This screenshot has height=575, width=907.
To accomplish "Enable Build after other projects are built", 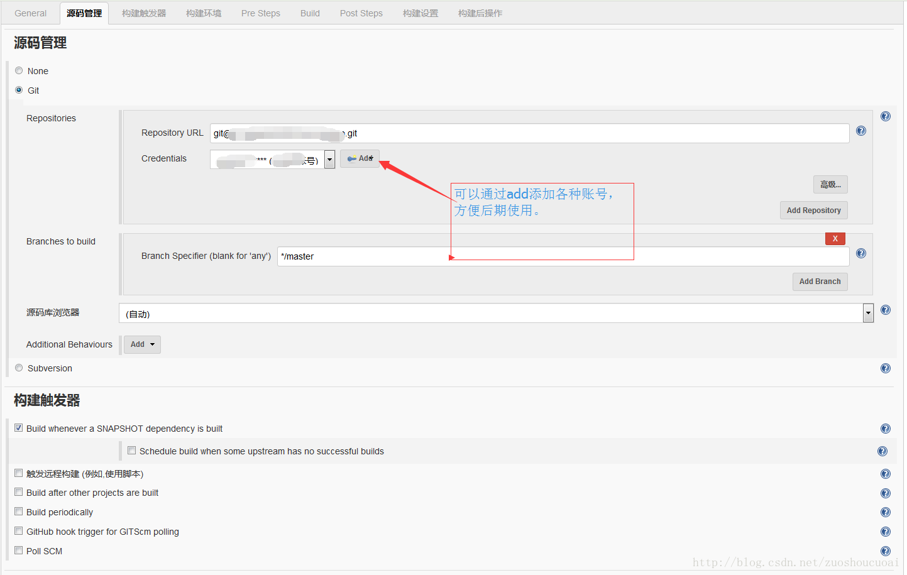I will [x=18, y=491].
